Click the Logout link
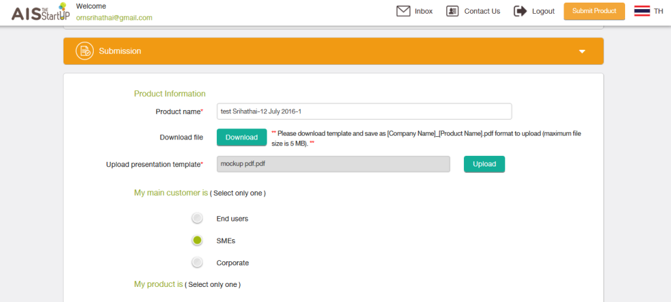 543,11
